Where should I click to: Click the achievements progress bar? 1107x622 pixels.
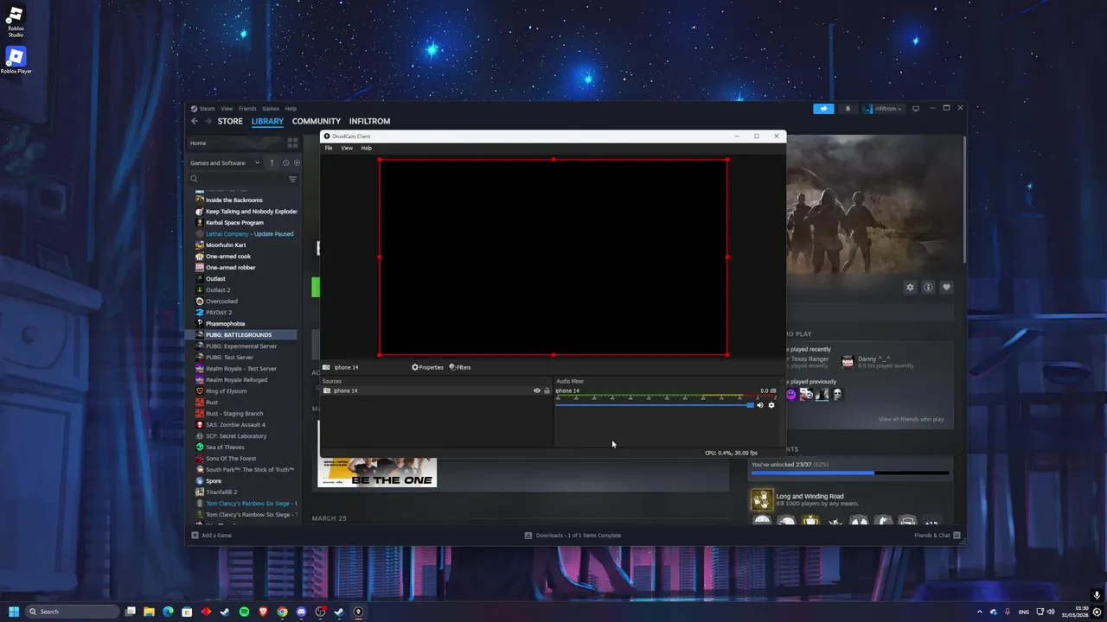850,473
